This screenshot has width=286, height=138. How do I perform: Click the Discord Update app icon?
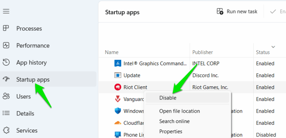pos(118,75)
